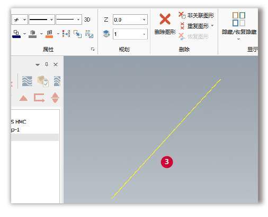The height and width of the screenshot is (217, 268).
Task: Open the line style dropdown
Action: 42,20
